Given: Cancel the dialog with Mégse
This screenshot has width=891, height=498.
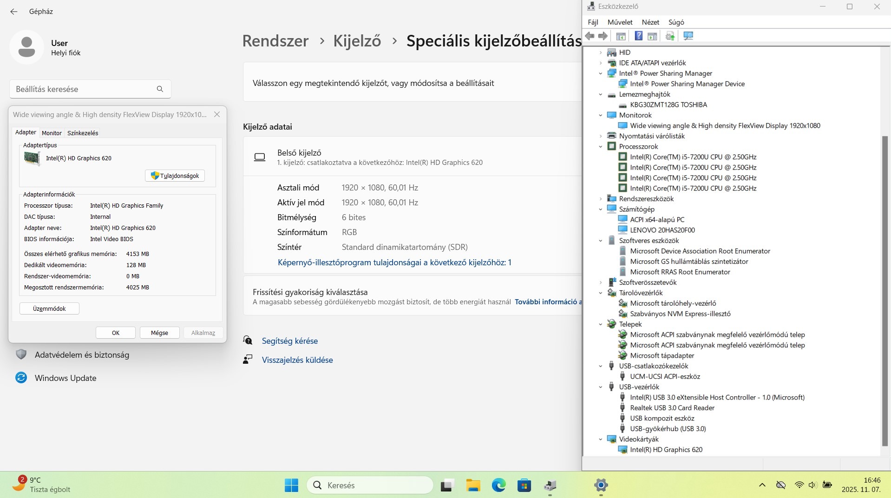Looking at the screenshot, I should (x=159, y=333).
